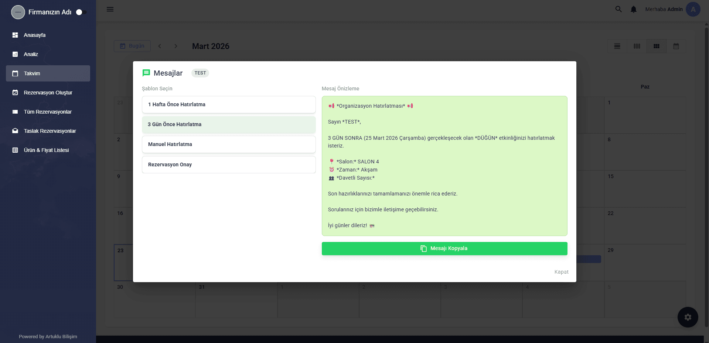Click the hamburger menu icon
This screenshot has height=343, width=709.
pyautogui.click(x=110, y=9)
